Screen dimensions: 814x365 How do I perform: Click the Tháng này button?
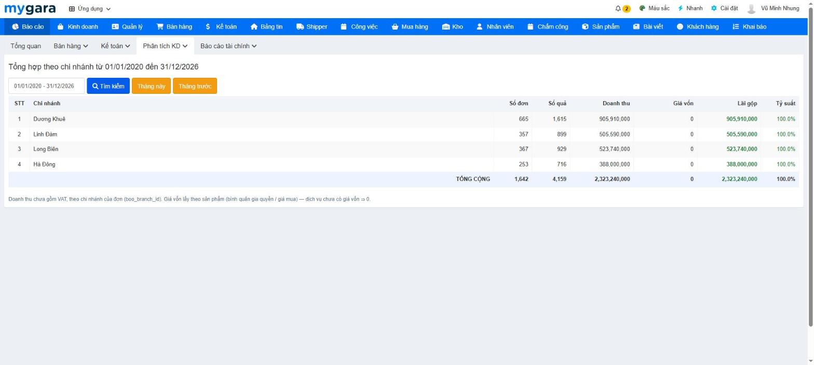(151, 86)
